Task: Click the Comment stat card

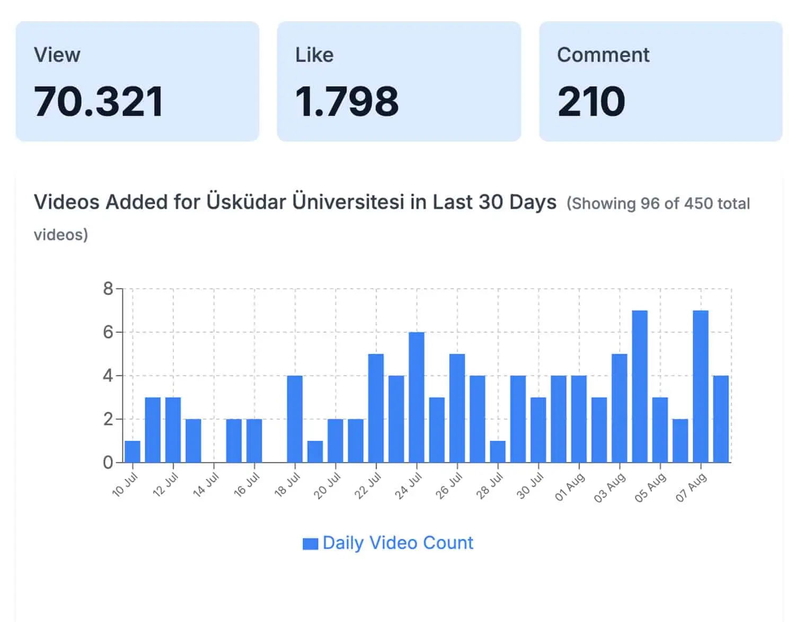Action: pyautogui.click(x=660, y=81)
